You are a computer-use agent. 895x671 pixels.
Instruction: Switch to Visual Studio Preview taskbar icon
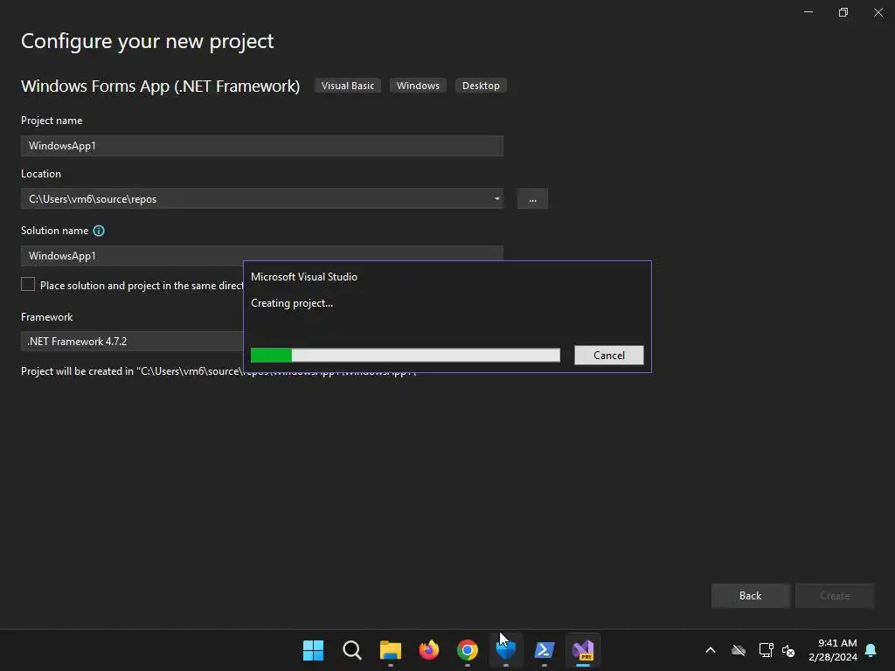[583, 650]
